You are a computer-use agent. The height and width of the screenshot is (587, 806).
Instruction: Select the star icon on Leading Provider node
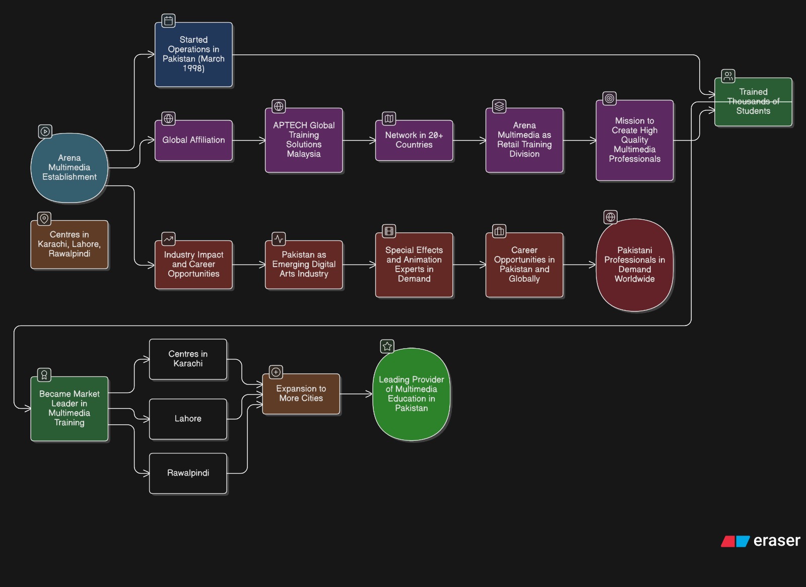387,346
